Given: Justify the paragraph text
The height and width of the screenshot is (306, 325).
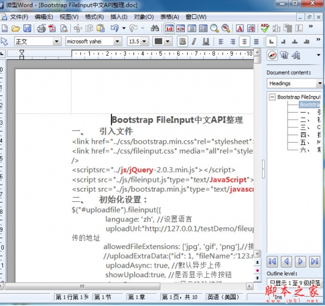Looking at the screenshot, I should pos(256,42).
